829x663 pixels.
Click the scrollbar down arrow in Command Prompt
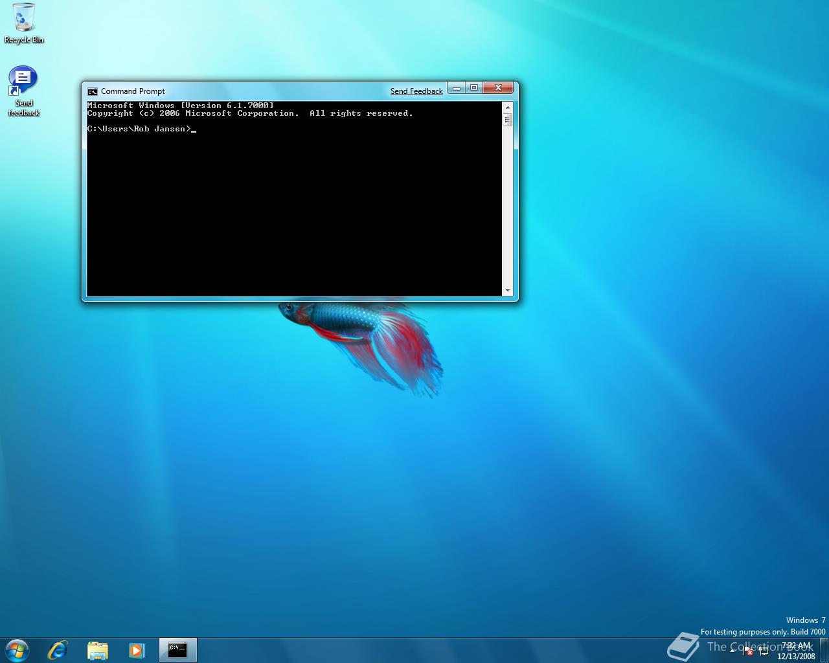tap(507, 291)
